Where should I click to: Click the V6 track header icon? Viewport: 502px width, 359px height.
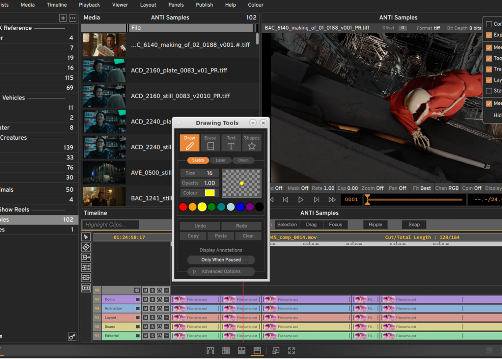(x=137, y=290)
